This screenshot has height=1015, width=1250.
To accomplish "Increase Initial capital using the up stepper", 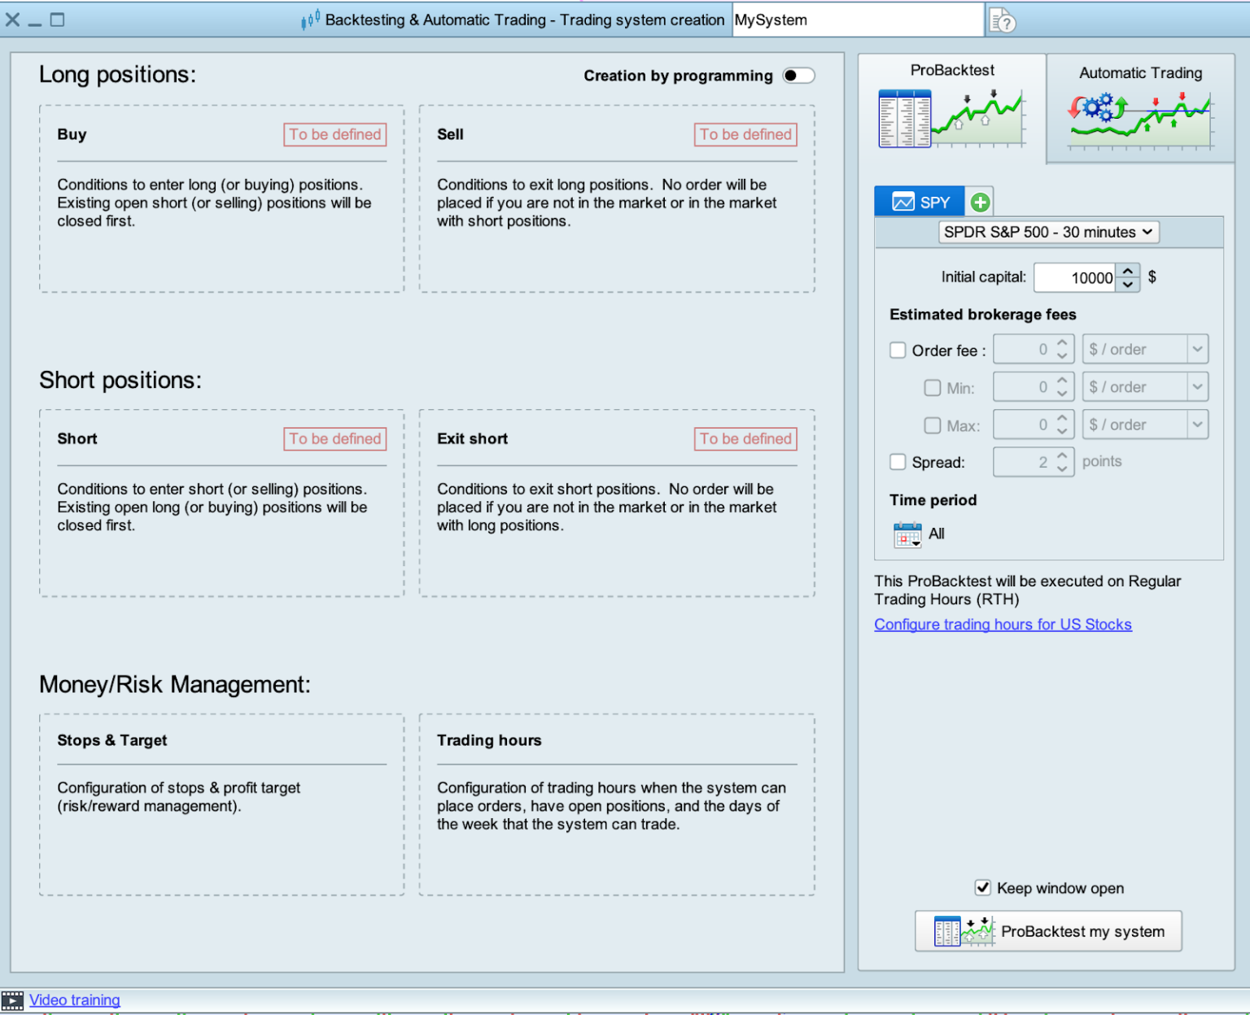I will click(x=1127, y=271).
